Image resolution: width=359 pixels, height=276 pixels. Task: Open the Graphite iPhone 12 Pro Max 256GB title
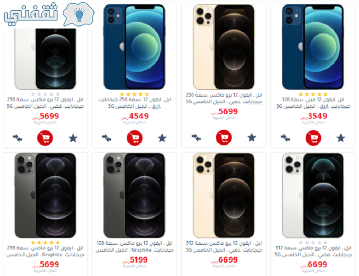click(x=46, y=251)
